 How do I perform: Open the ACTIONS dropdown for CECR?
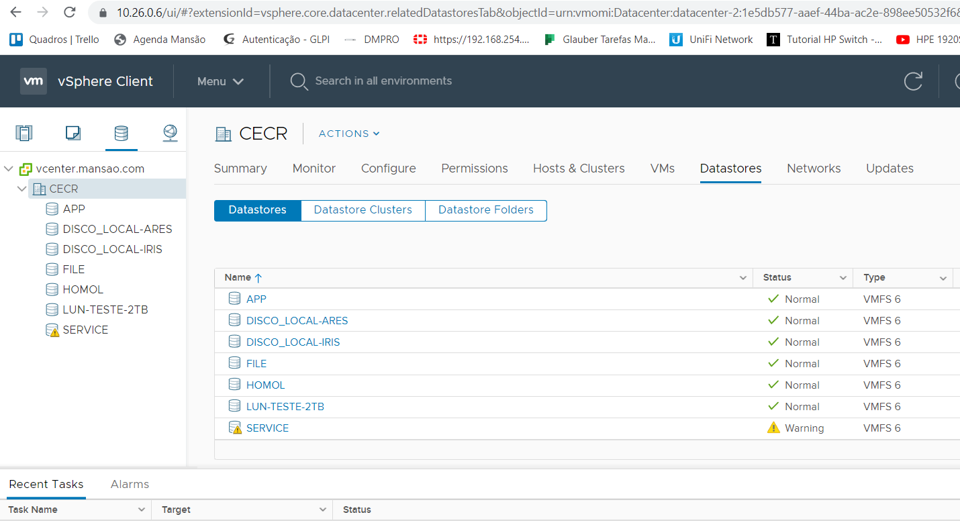(x=349, y=134)
